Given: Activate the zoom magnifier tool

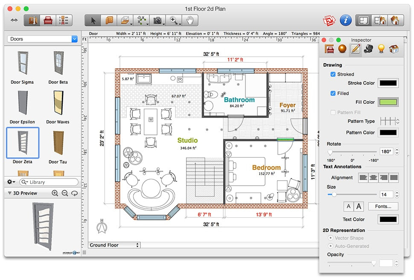Looking at the screenshot, I should pyautogui.click(x=174, y=20).
